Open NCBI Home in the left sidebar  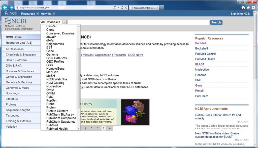[x=21, y=37]
